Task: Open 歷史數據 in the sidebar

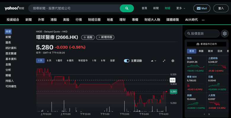Action: (x=11, y=54)
